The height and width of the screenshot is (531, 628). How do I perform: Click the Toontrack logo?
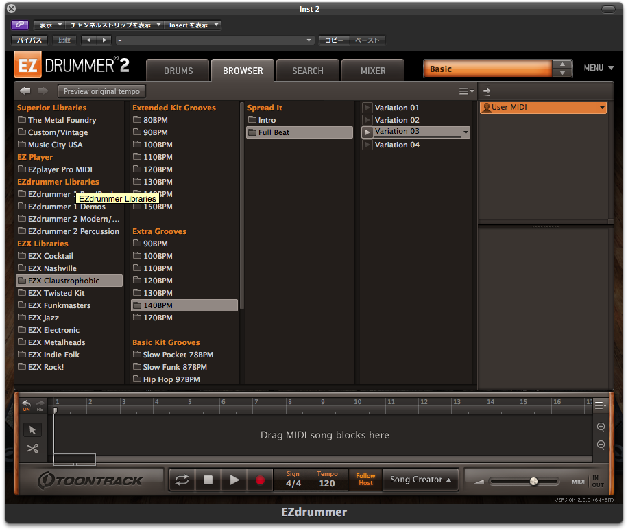point(90,480)
